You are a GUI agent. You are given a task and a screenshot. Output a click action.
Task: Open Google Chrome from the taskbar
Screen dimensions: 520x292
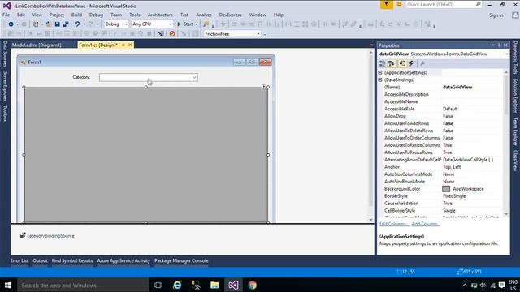[253, 285]
